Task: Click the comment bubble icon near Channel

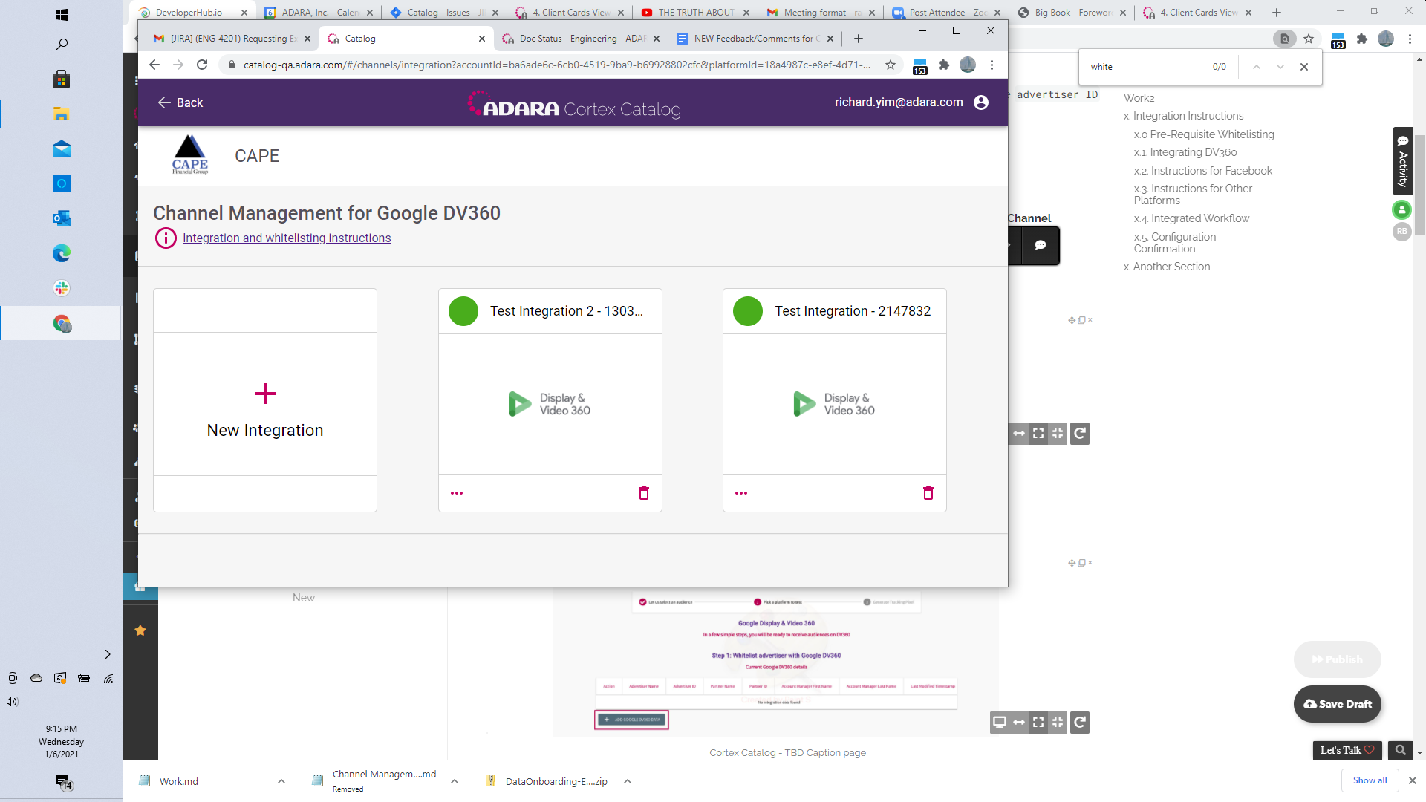Action: coord(1041,245)
